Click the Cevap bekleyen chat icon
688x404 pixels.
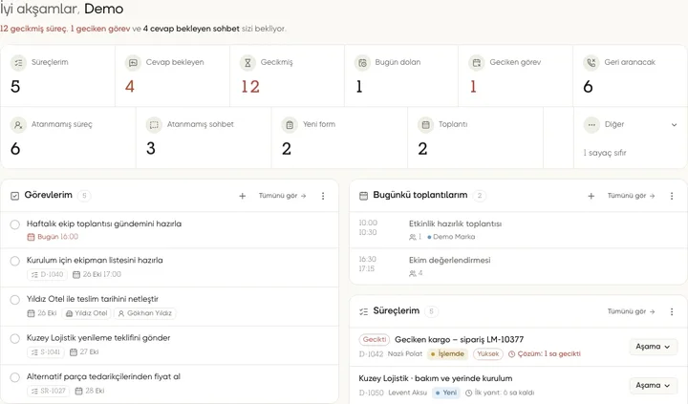[133, 63]
